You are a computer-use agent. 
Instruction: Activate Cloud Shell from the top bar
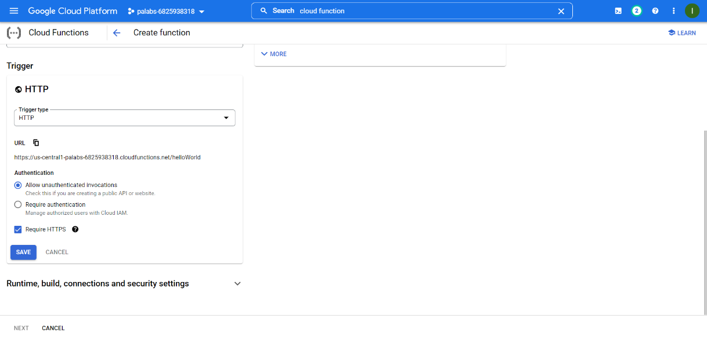(618, 10)
